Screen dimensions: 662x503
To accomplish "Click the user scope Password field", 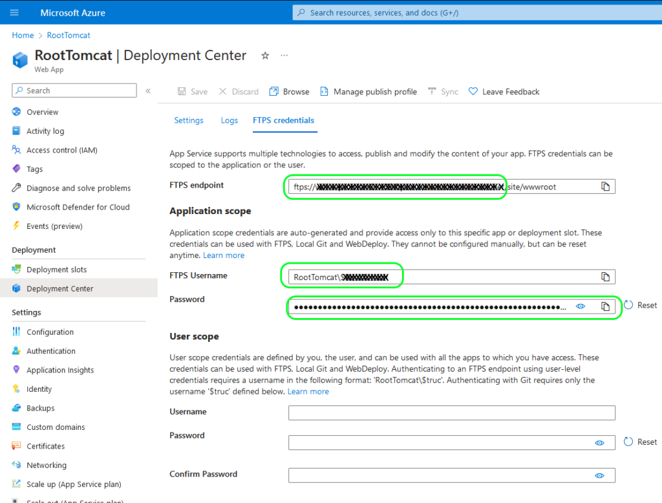I will tap(452, 443).
